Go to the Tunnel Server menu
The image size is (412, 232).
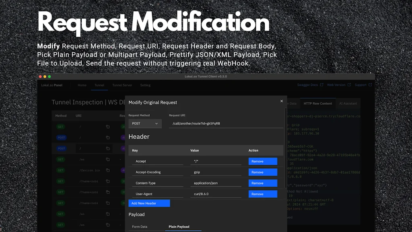pos(122,85)
